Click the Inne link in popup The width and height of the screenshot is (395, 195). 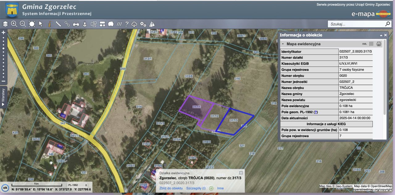coord(220,188)
